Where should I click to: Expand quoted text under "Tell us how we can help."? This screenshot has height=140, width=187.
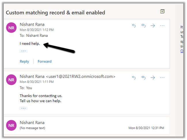[23, 108]
